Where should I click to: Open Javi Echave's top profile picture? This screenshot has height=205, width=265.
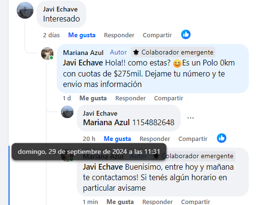tap(25, 11)
